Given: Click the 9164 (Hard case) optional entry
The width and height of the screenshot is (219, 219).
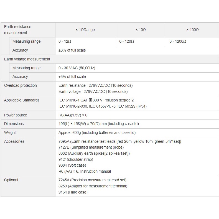Looking at the screenshot, I should click(73, 192).
